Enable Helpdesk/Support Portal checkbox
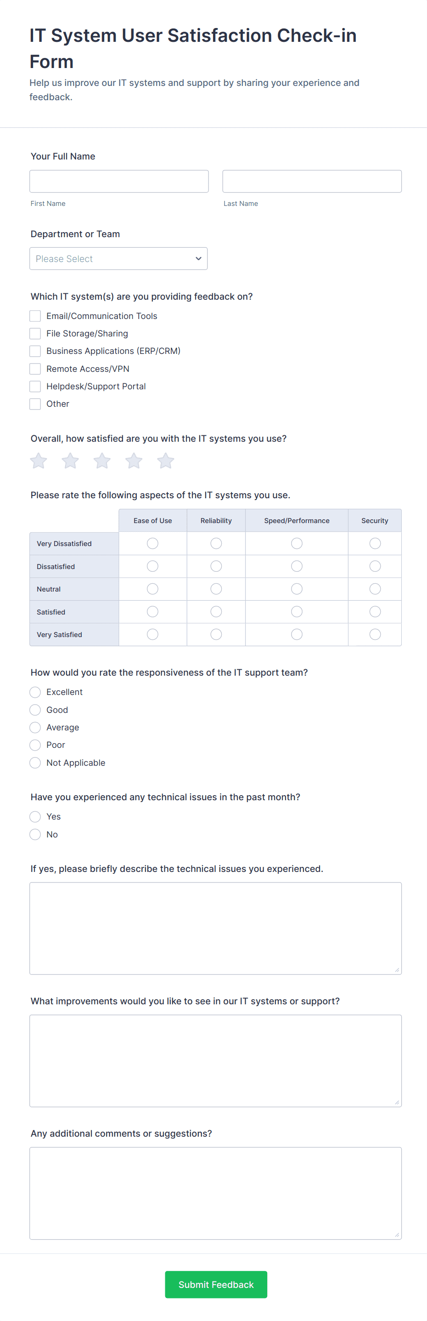 click(35, 386)
